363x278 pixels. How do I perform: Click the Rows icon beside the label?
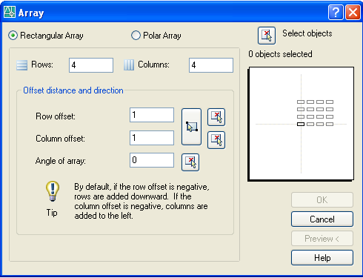click(x=21, y=65)
